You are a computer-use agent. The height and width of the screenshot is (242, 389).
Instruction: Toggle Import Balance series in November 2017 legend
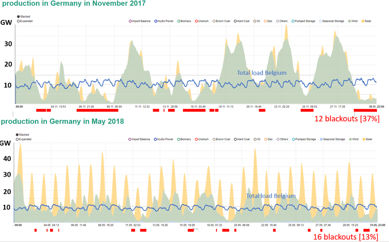[x=139, y=21]
